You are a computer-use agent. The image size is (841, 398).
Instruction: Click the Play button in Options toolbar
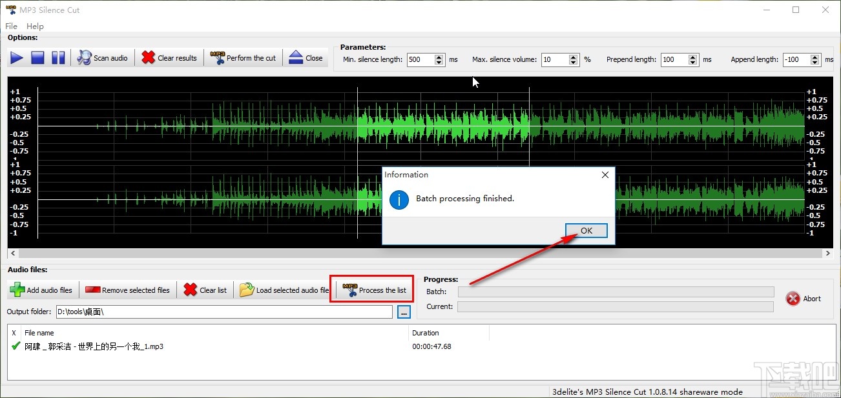pos(17,58)
